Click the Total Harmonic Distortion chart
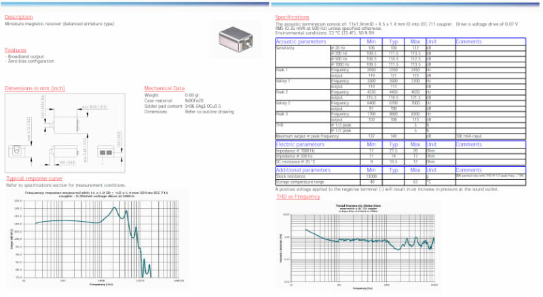 click(x=358, y=246)
